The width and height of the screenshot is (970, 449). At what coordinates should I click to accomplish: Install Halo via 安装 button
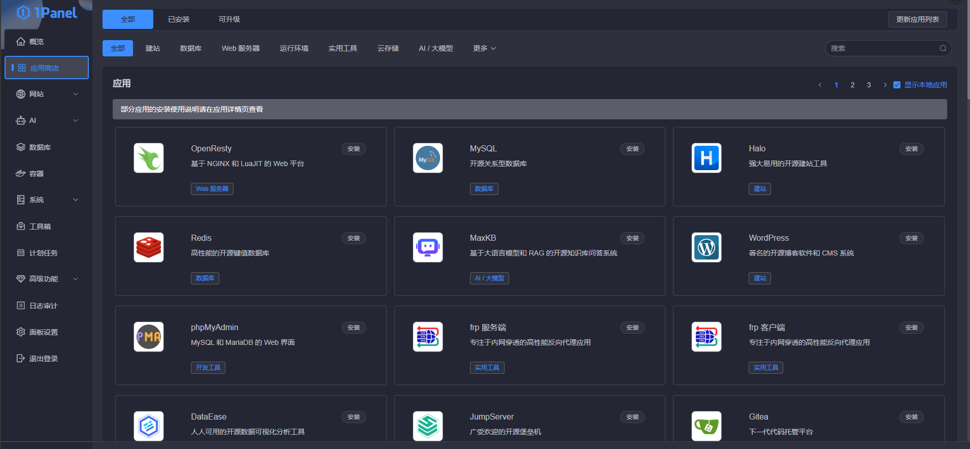click(912, 149)
